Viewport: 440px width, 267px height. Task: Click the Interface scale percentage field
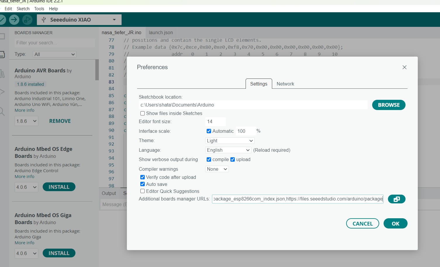245,131
